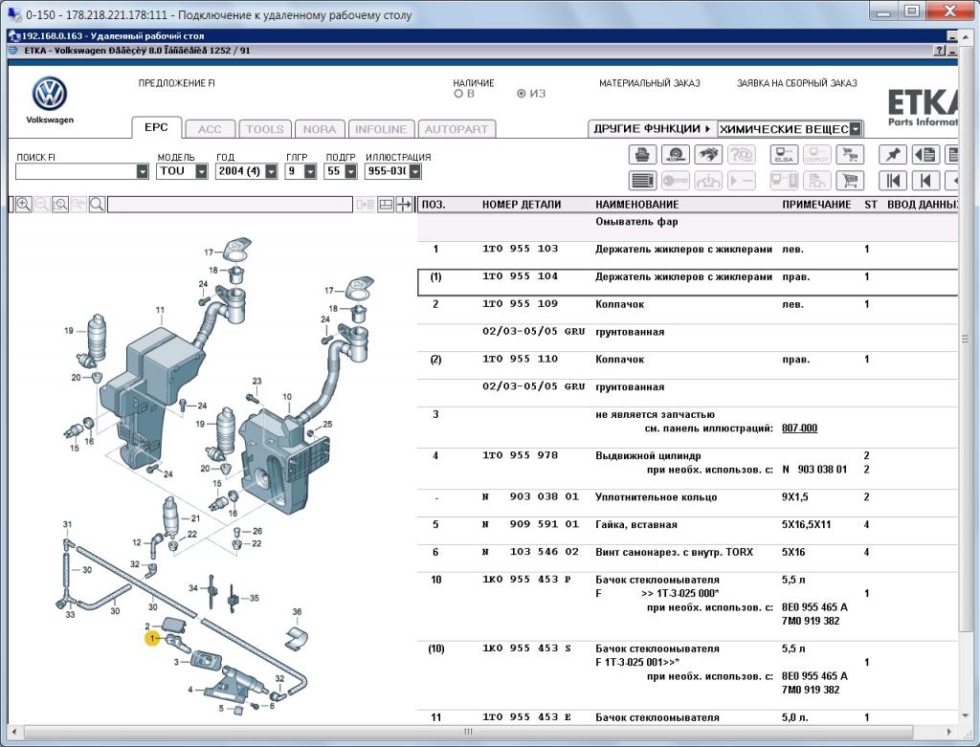Click the split-window layout icon
This screenshot has width=980, height=747.
[x=387, y=205]
